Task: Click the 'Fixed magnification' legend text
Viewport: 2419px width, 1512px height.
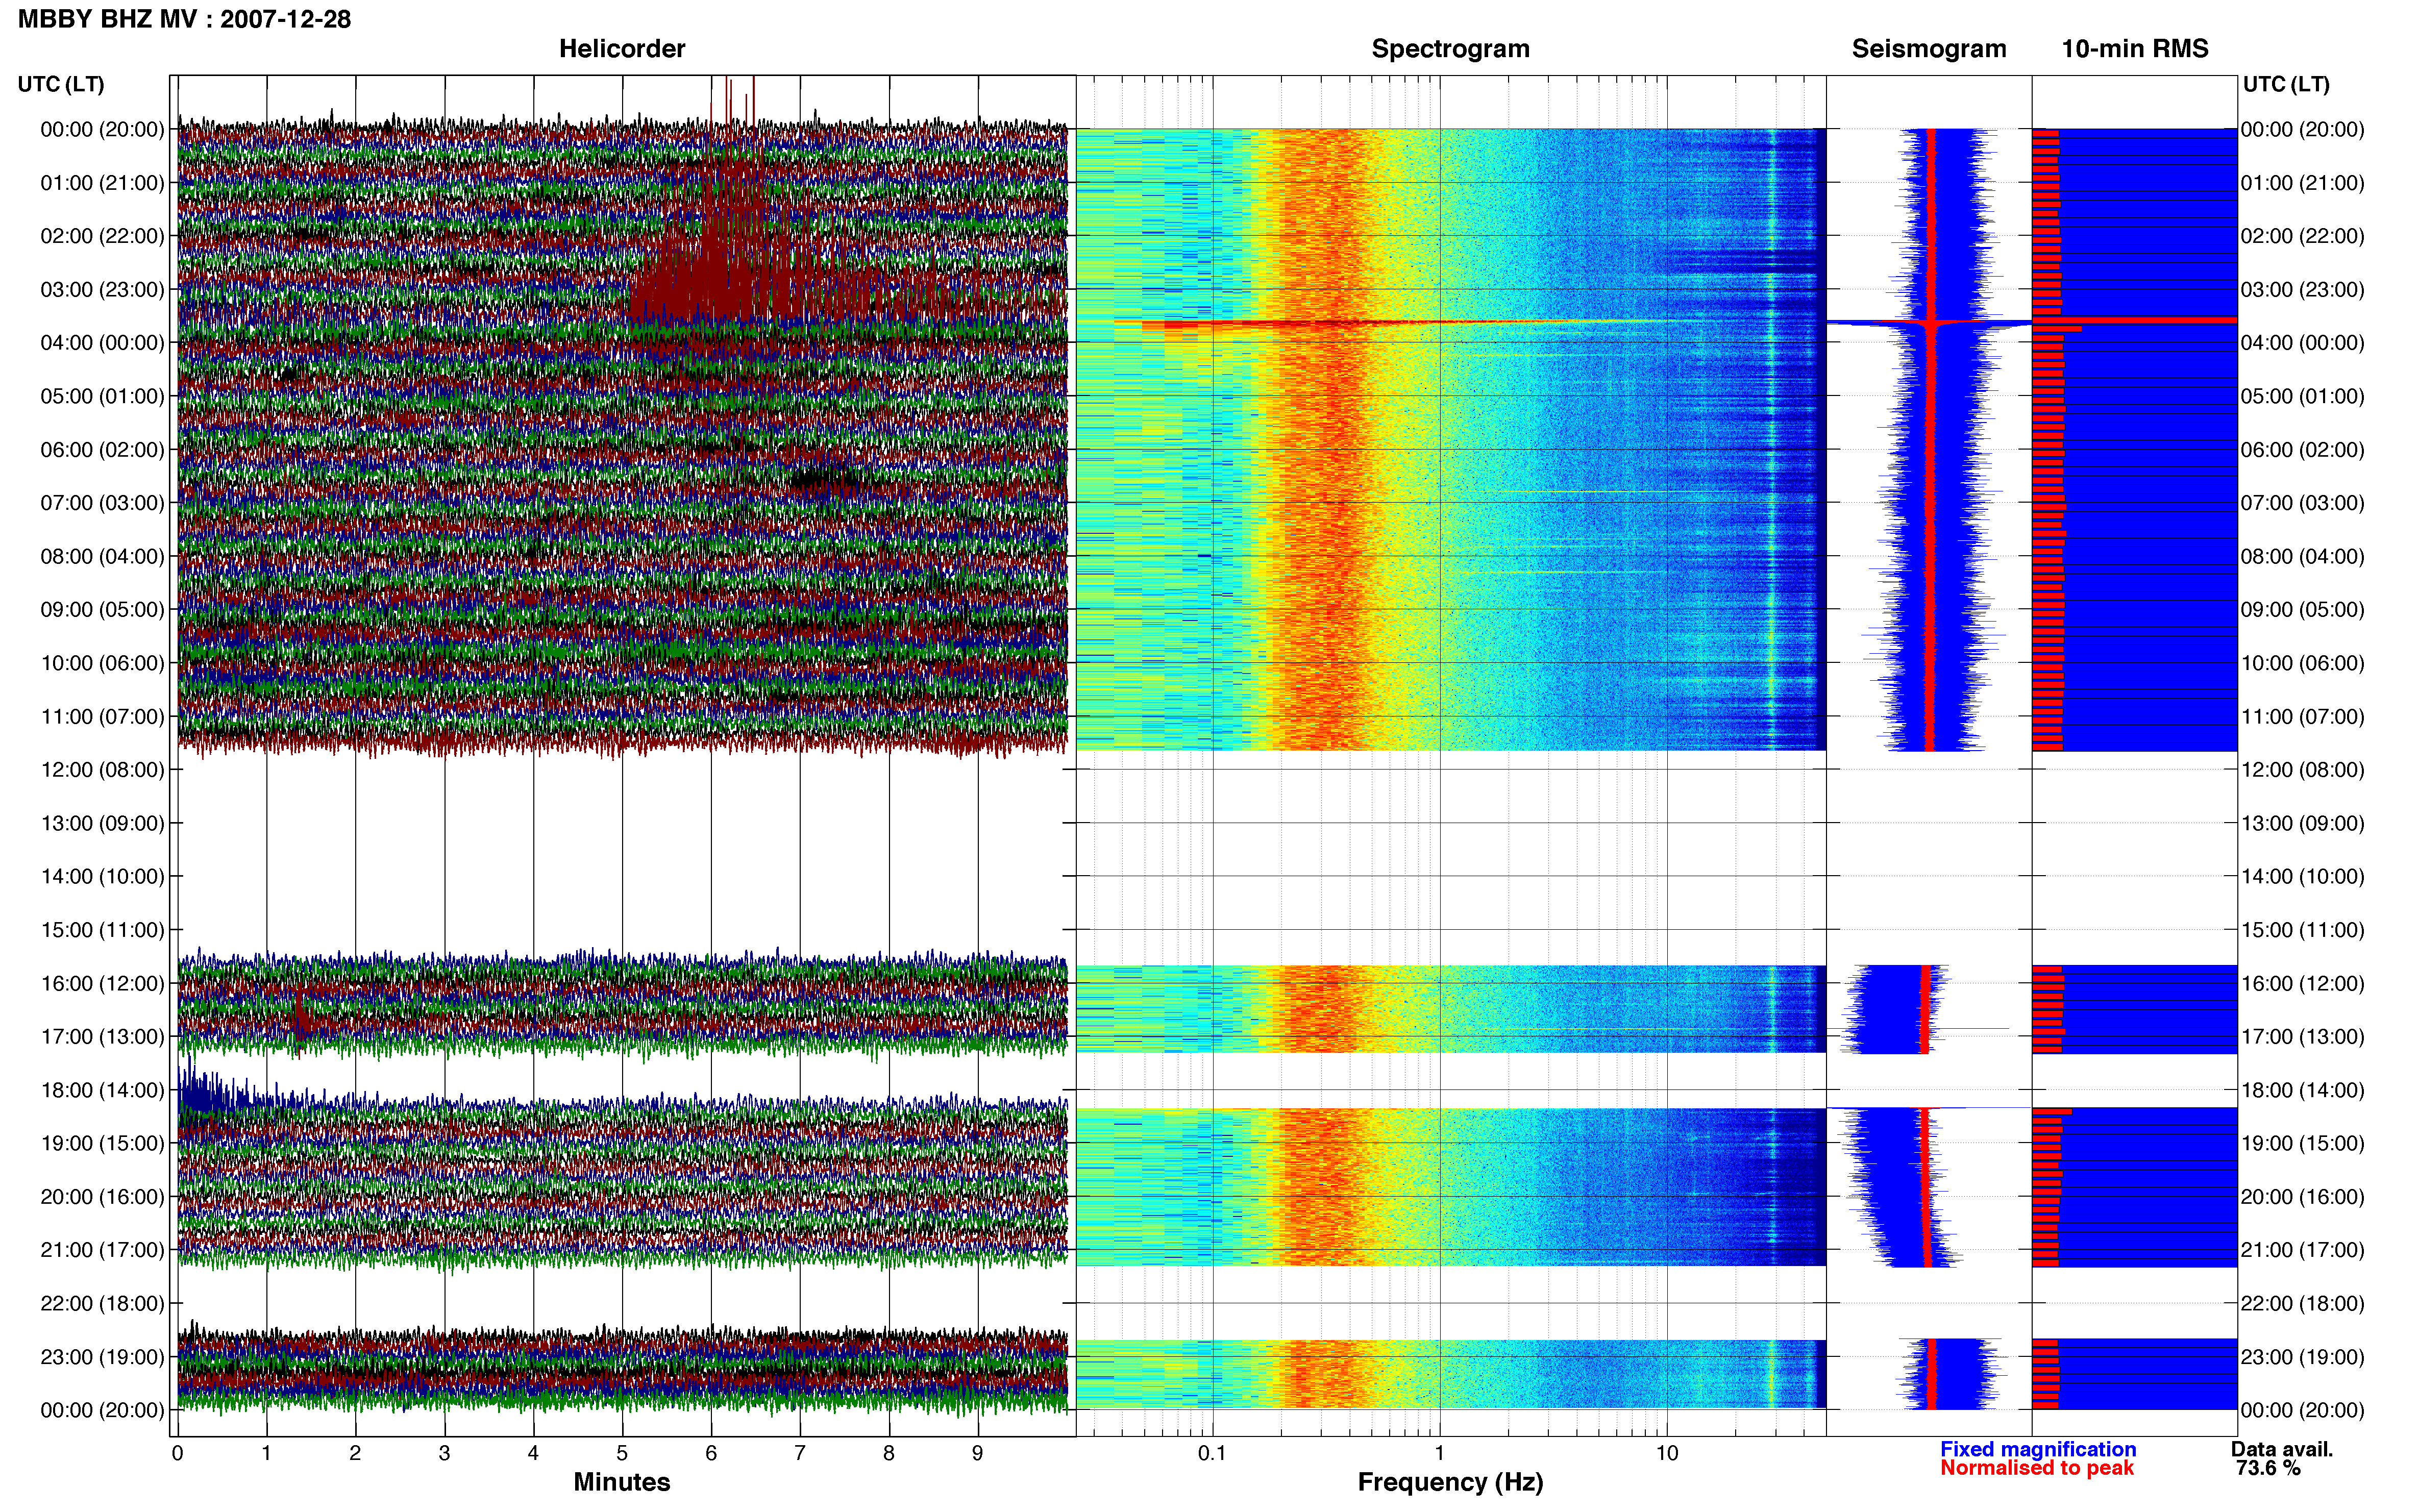Action: tap(2038, 1449)
